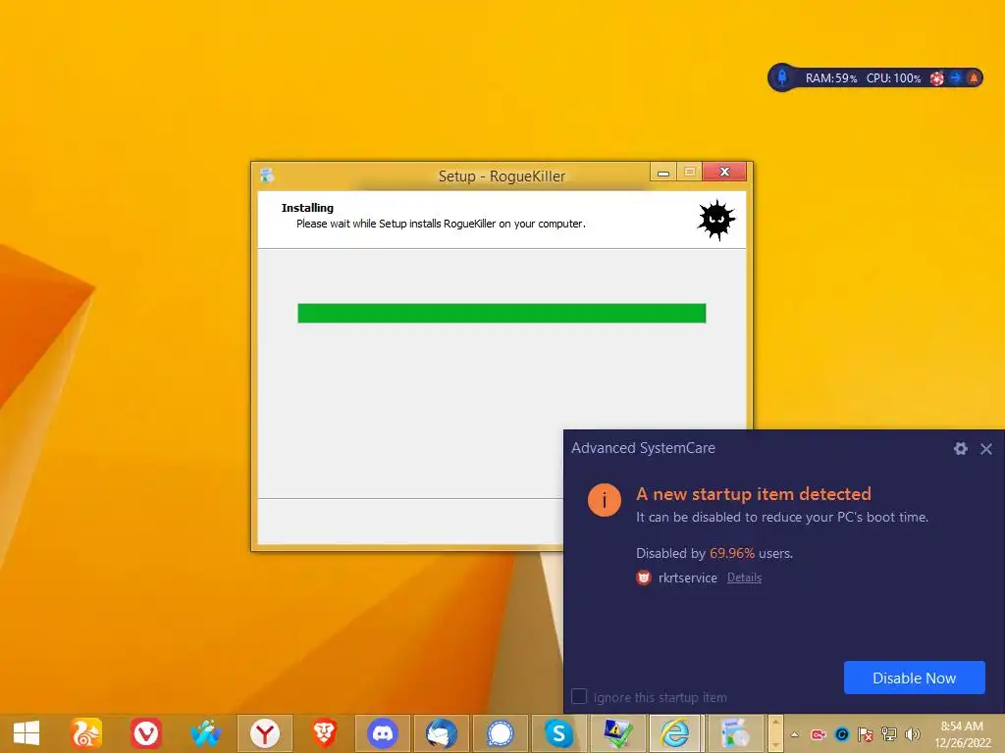Click the 69.96% disabled-by percentage
The width and height of the screenshot is (1005, 753).
pos(731,553)
